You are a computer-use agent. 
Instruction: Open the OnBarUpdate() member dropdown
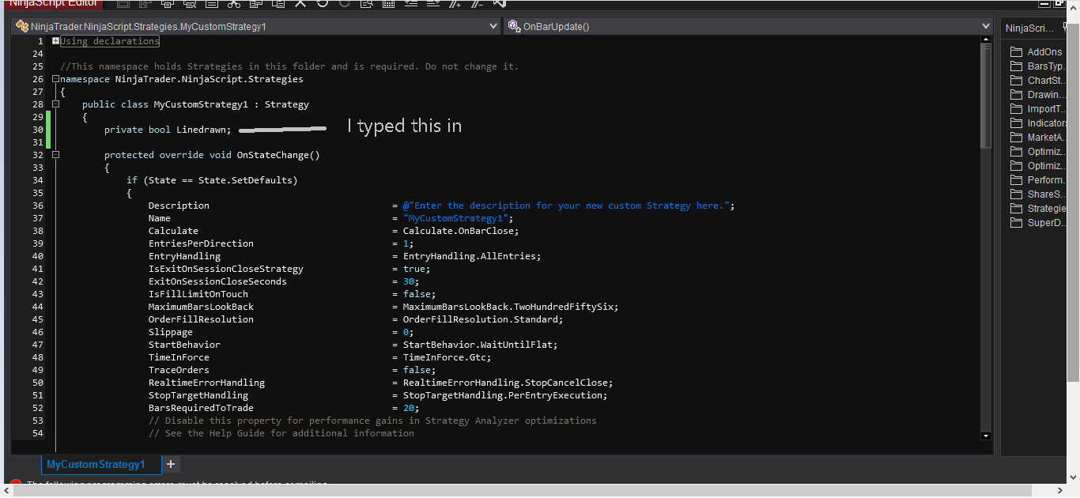coord(985,27)
